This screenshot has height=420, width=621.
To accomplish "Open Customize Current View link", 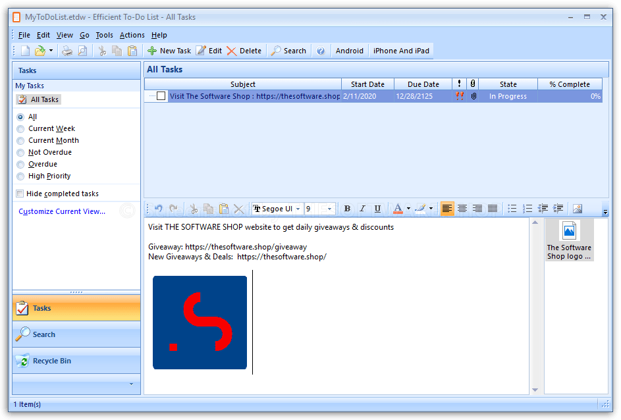I will [62, 211].
